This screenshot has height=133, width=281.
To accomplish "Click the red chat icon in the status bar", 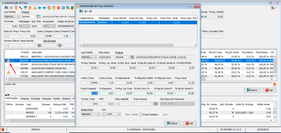I will click(x=3, y=129).
